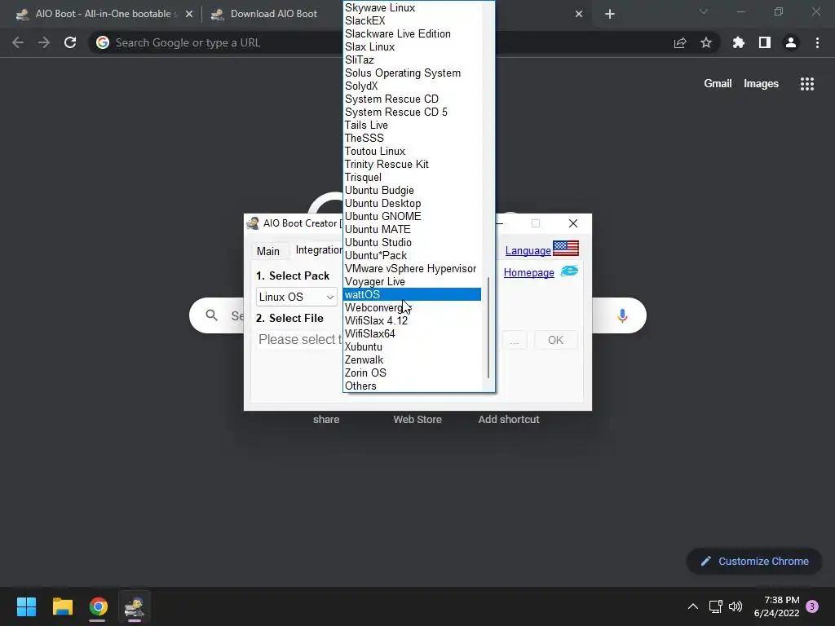The height and width of the screenshot is (626, 835).
Task: Select Slax Linux in list
Action: coord(412,46)
